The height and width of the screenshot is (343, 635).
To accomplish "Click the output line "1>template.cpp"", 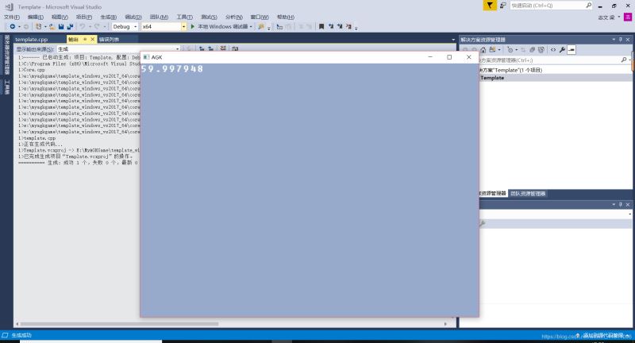I will (x=37, y=138).
